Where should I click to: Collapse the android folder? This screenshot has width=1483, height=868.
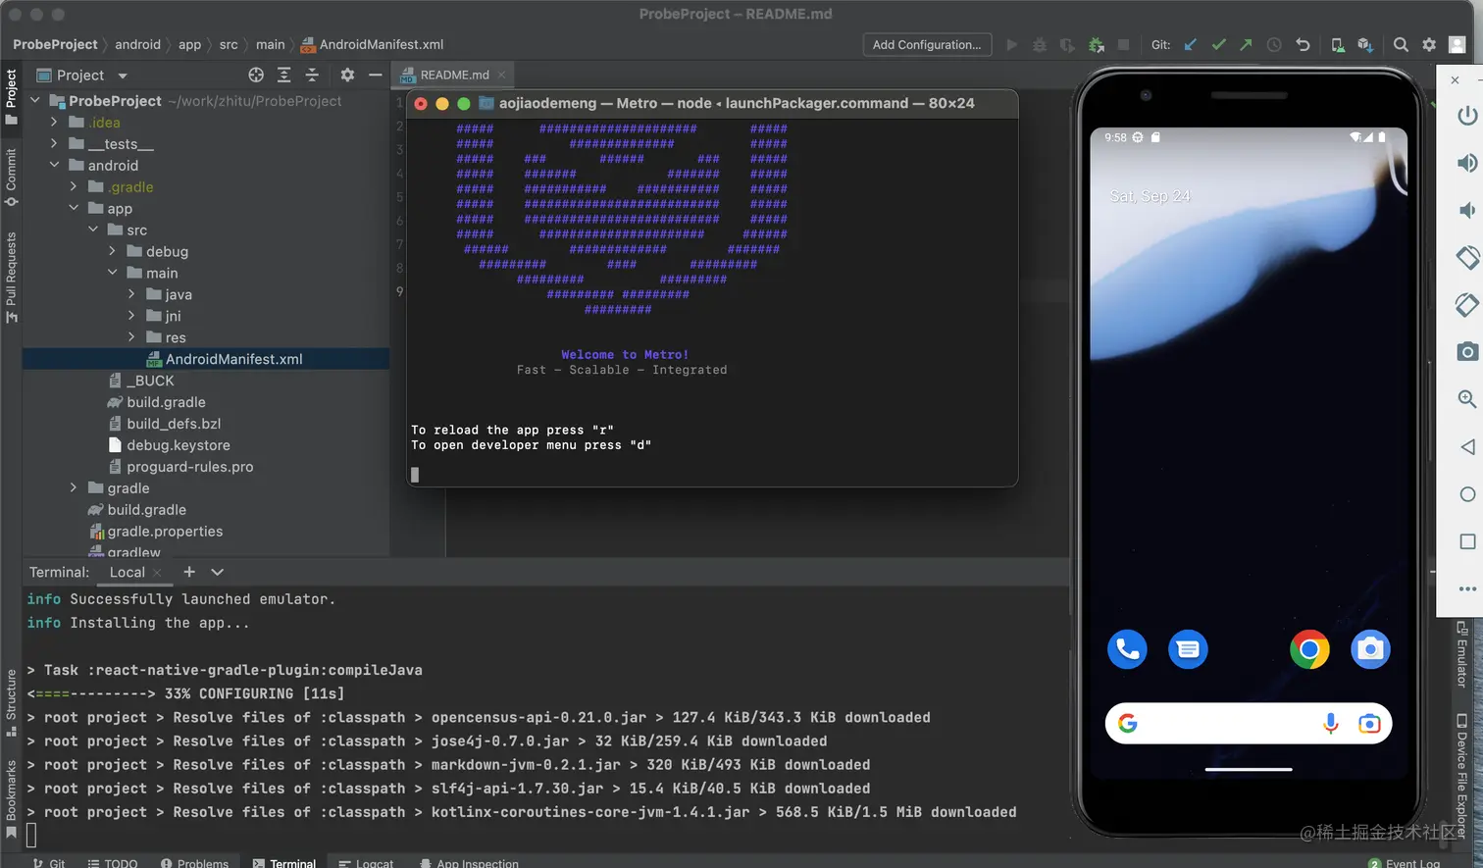(54, 165)
